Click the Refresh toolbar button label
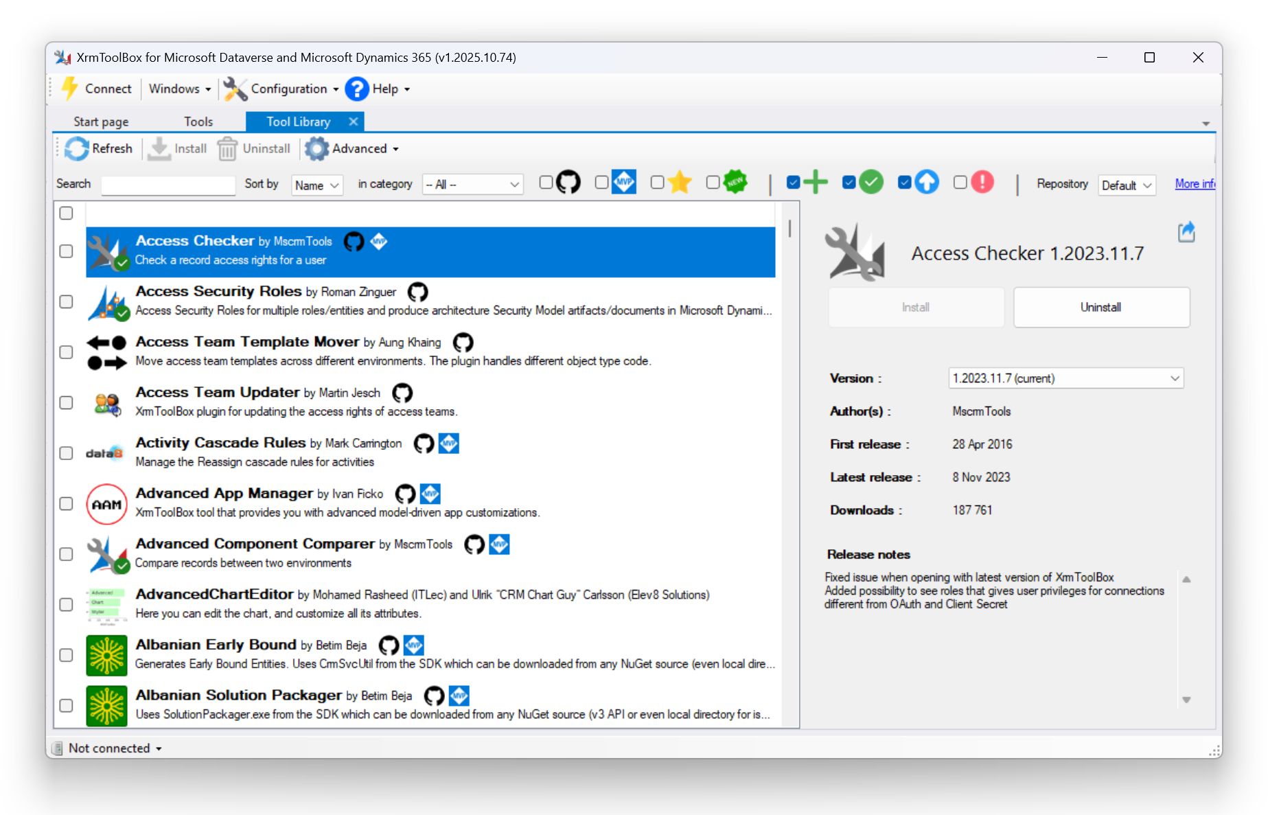This screenshot has width=1268, height=815. tap(112, 148)
